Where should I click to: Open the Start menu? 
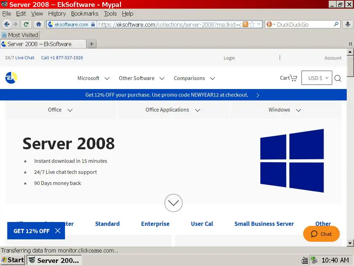(x=13, y=260)
